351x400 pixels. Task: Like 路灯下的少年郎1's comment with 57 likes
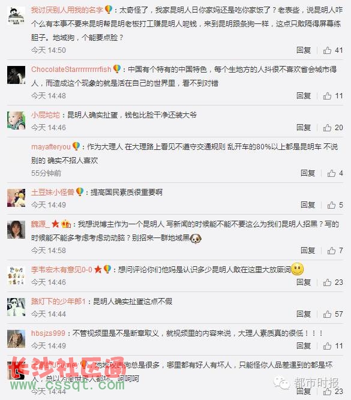point(327,314)
